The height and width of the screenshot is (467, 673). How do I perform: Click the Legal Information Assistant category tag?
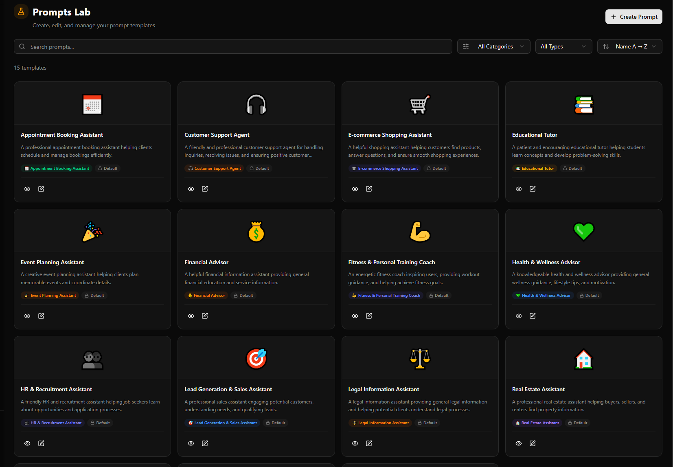point(380,423)
